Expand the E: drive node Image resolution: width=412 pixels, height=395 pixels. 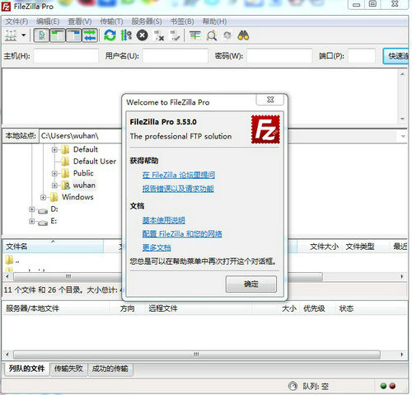[x=32, y=221]
